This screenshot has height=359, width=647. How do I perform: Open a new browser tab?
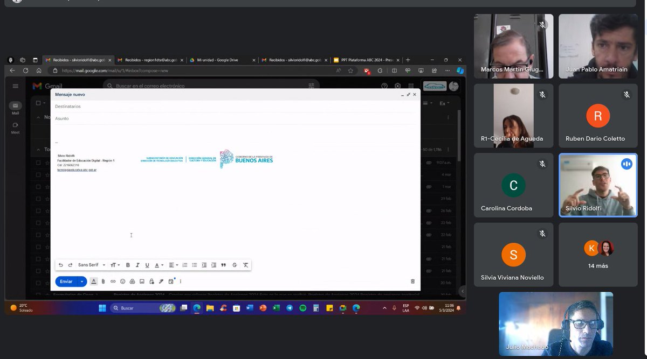point(408,60)
